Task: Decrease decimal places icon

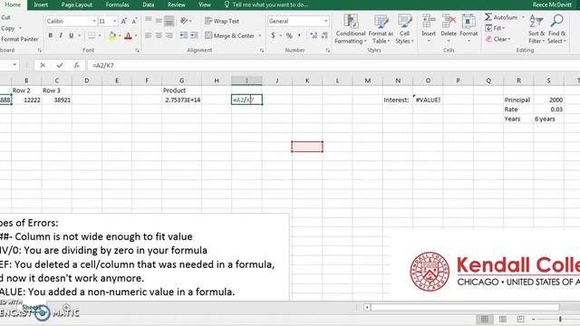Action: pos(324,35)
